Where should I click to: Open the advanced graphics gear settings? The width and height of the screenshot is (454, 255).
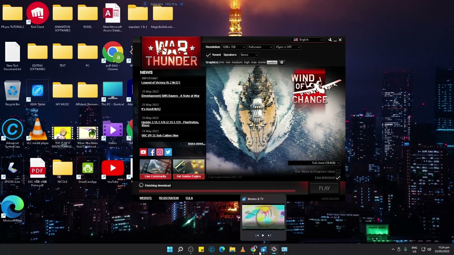point(282,62)
